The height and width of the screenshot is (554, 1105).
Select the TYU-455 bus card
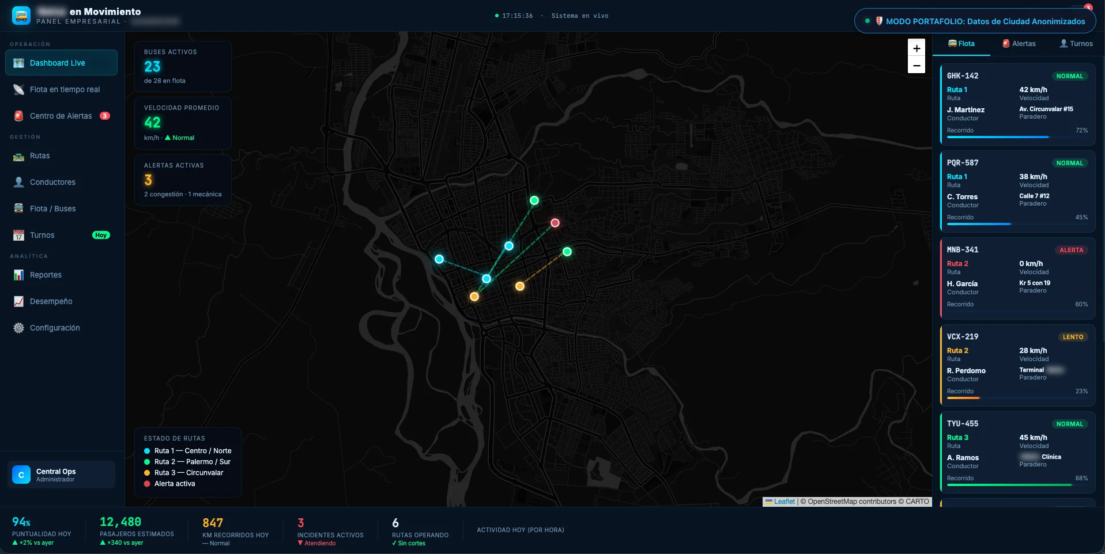[x=1017, y=452]
